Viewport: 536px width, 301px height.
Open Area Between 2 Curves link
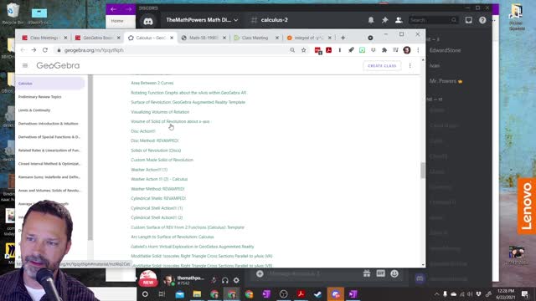point(152,83)
